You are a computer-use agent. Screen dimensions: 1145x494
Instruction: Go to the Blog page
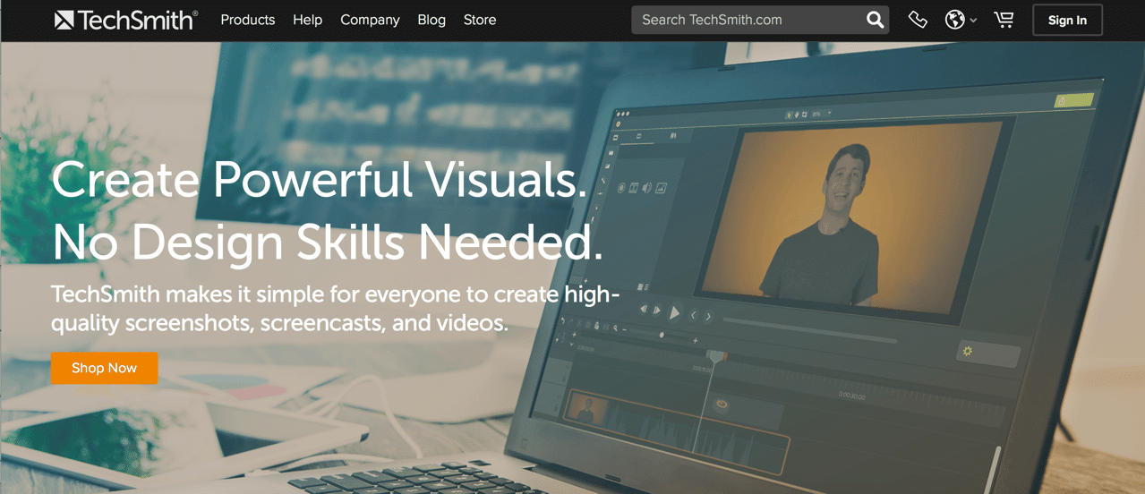(432, 20)
